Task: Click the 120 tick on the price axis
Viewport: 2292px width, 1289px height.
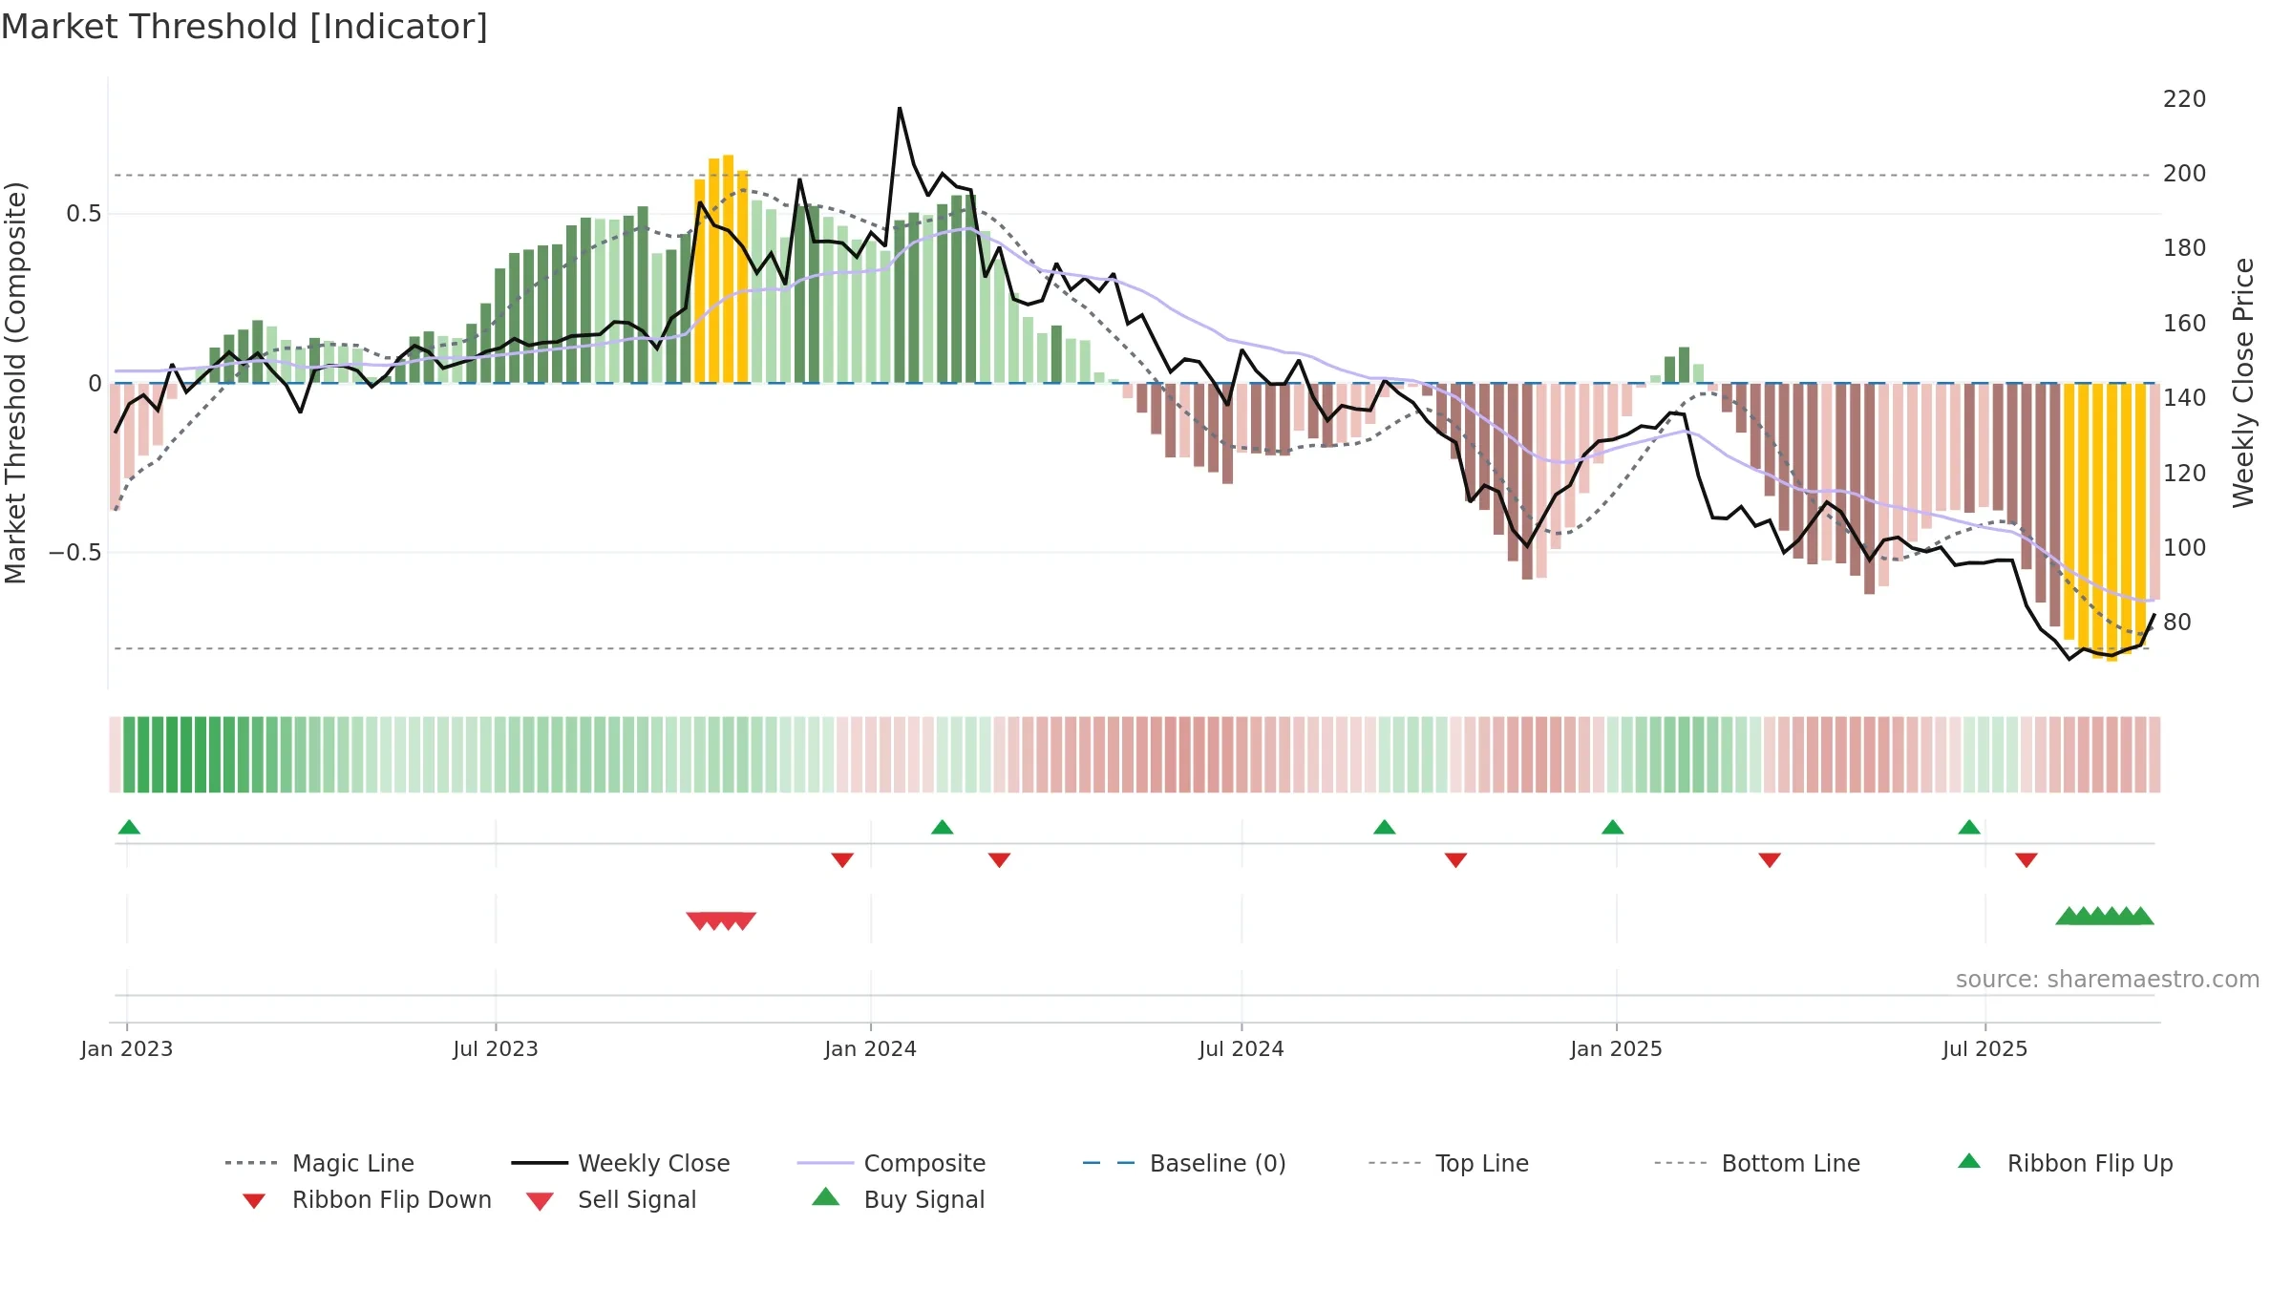Action: (x=2185, y=474)
